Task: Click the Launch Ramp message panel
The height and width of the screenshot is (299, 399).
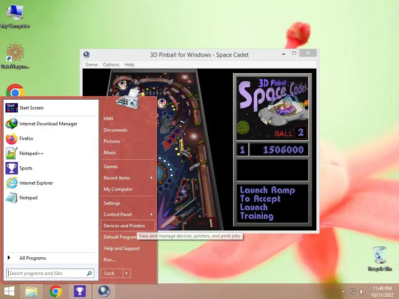Action: (x=272, y=203)
